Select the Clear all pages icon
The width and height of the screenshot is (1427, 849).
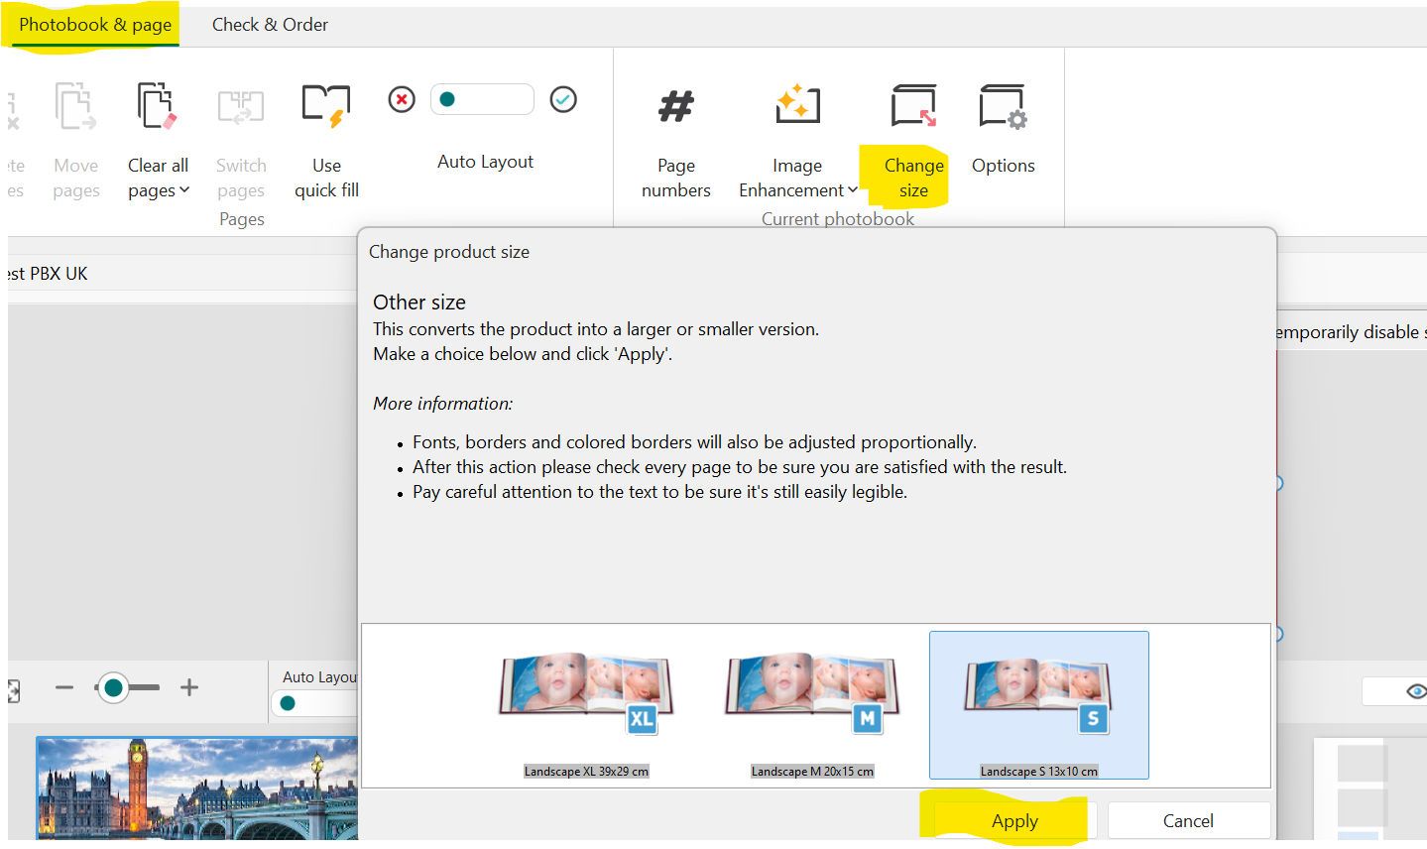click(x=156, y=105)
